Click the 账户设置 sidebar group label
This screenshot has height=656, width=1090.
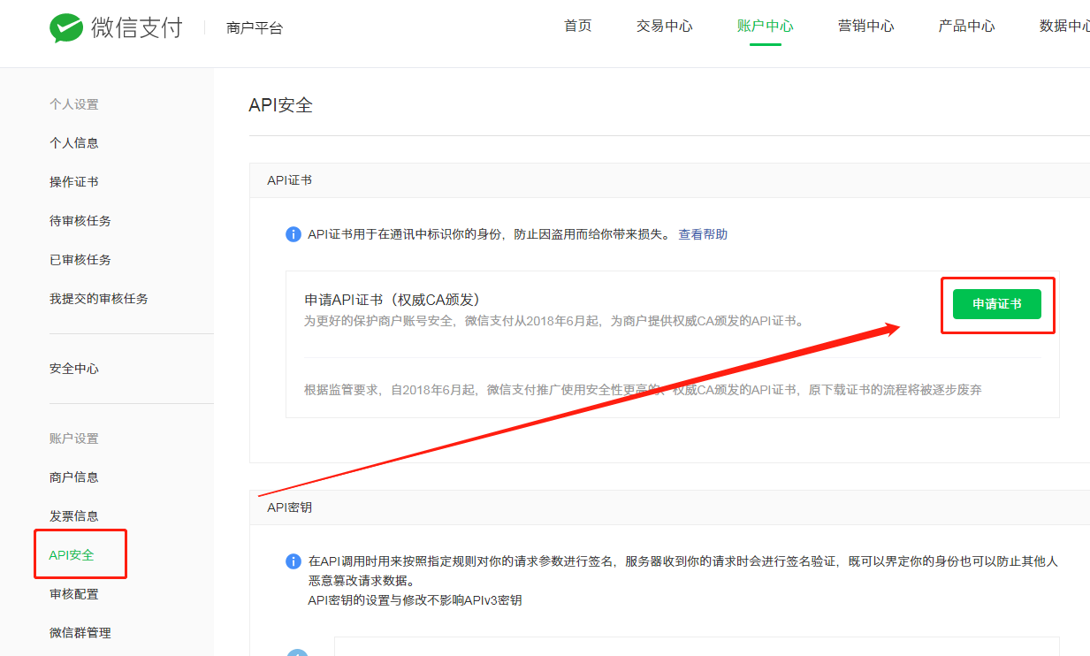pos(74,439)
